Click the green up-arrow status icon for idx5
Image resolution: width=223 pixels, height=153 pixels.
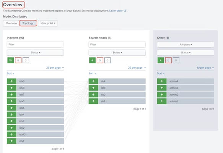click(x=11, y=108)
